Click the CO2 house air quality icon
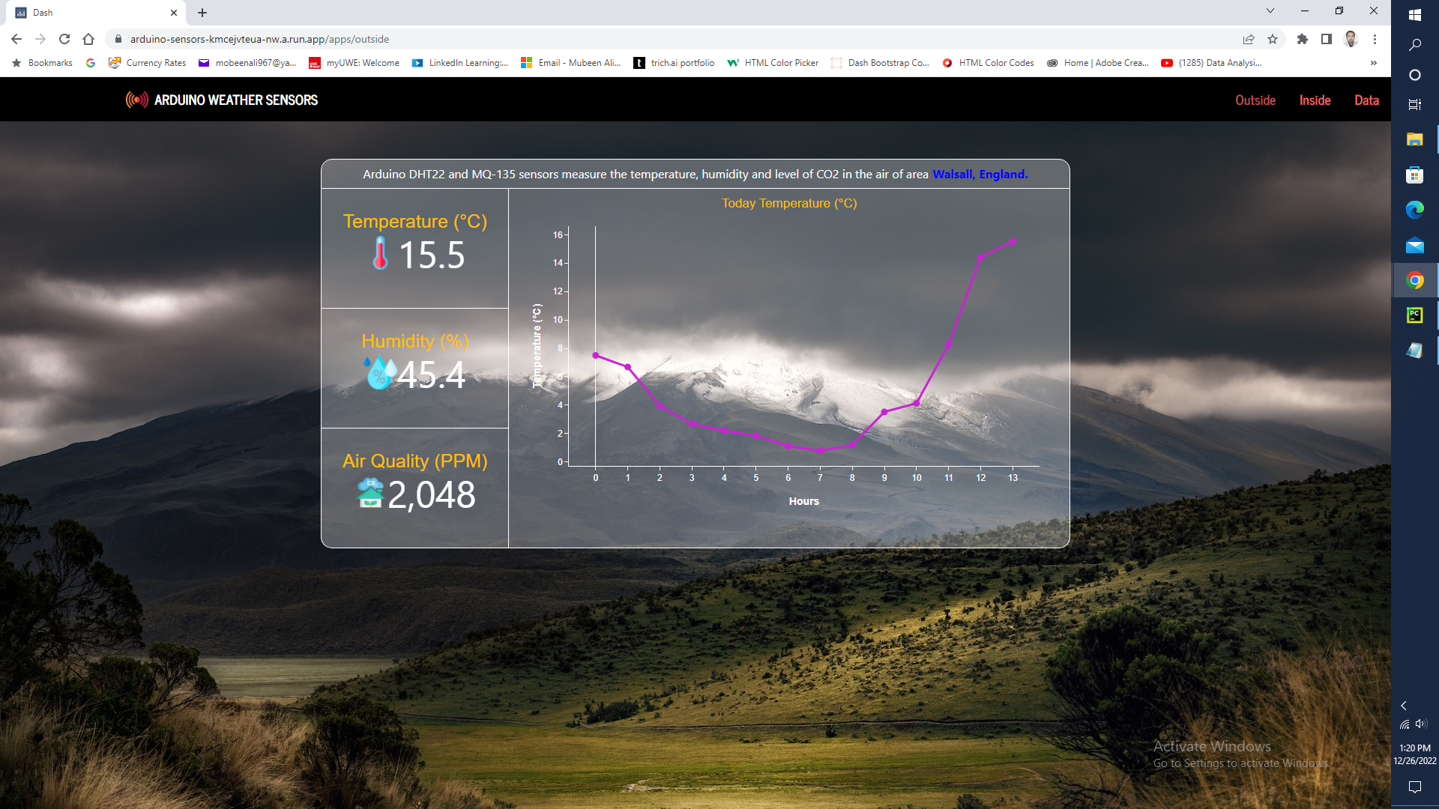The width and height of the screenshot is (1439, 809). coord(370,493)
